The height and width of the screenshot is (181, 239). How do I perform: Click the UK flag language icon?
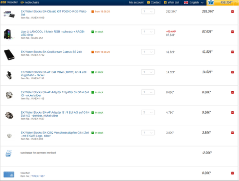click(186, 2)
